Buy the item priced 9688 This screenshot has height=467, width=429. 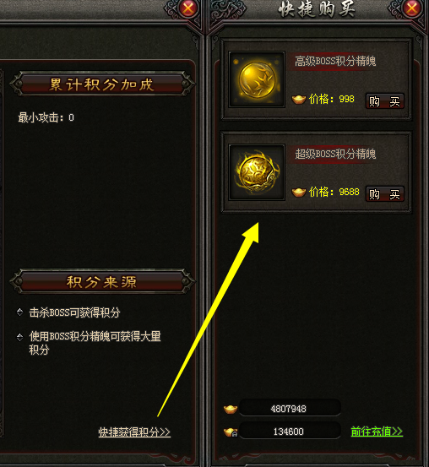pyautogui.click(x=384, y=194)
